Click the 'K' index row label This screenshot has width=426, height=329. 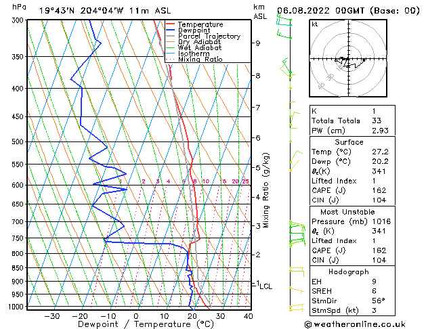314,111
